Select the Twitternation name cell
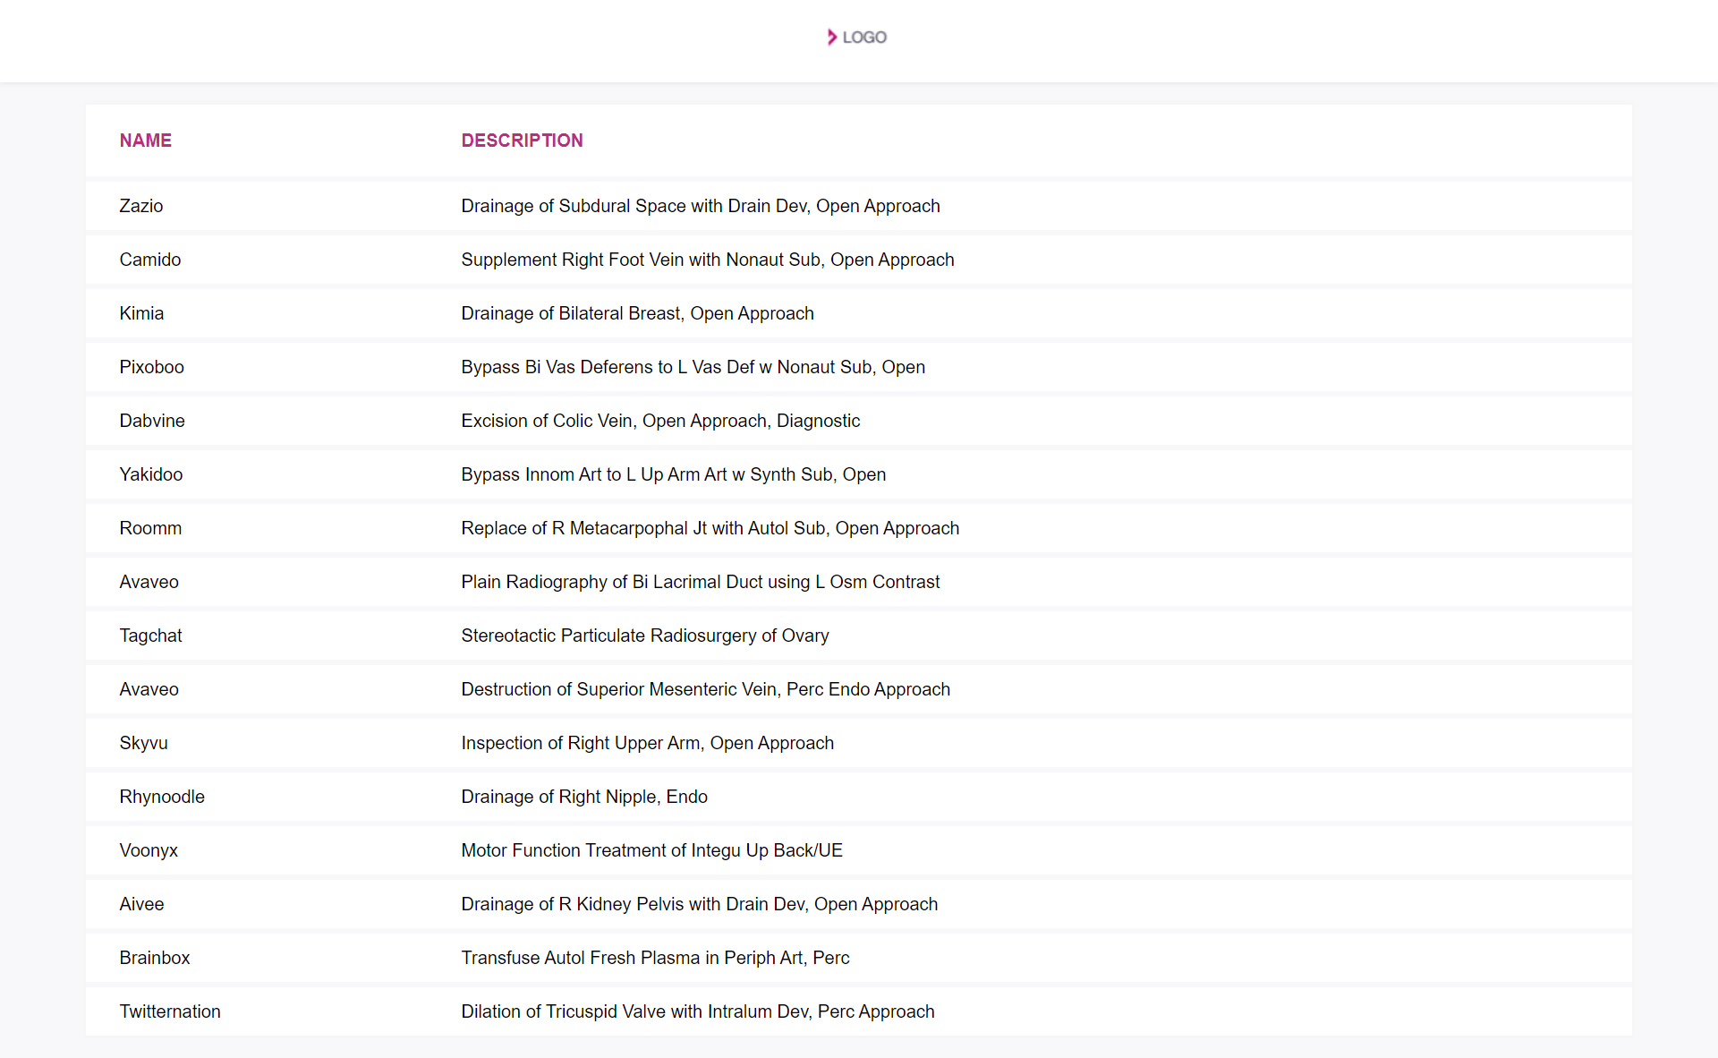This screenshot has height=1058, width=1718. 170,1011
